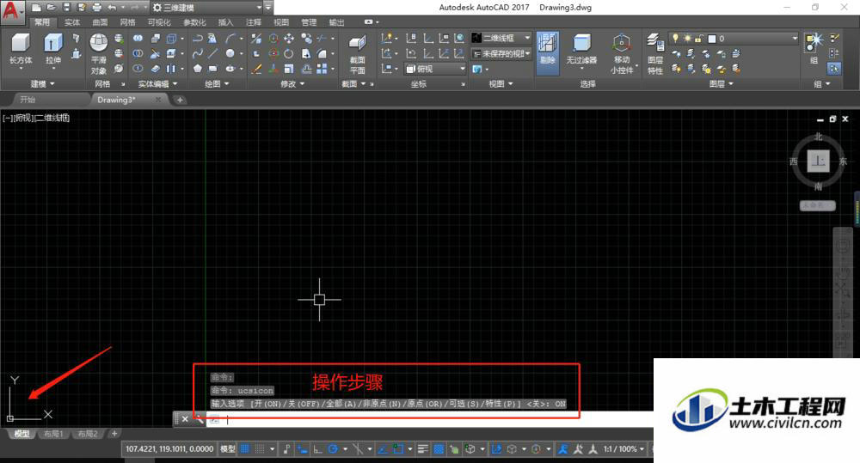The height and width of the screenshot is (463, 860).
Task: Close the Drawing3 file tab
Action: pos(158,100)
